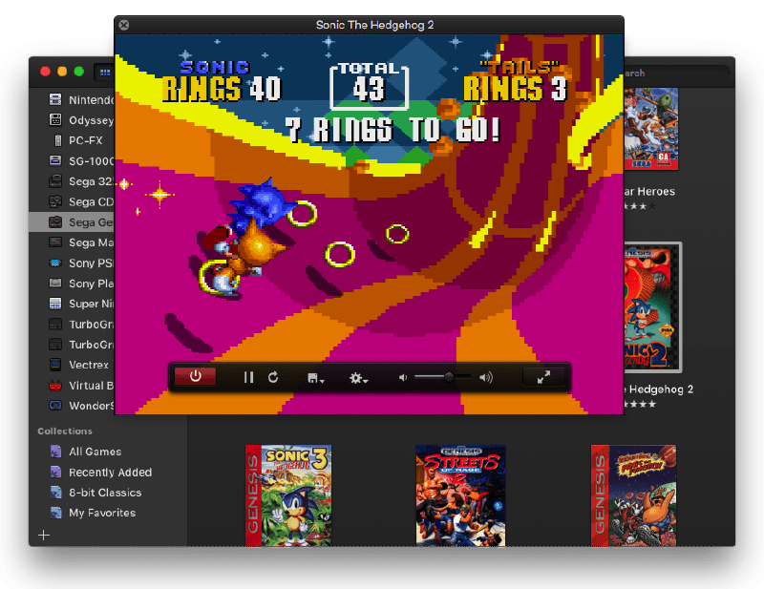Add a new collection with the plus button
This screenshot has width=764, height=589.
43,536
